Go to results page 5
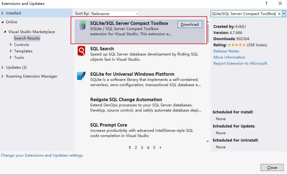Screen dimensions: 287x175 coord(154,148)
